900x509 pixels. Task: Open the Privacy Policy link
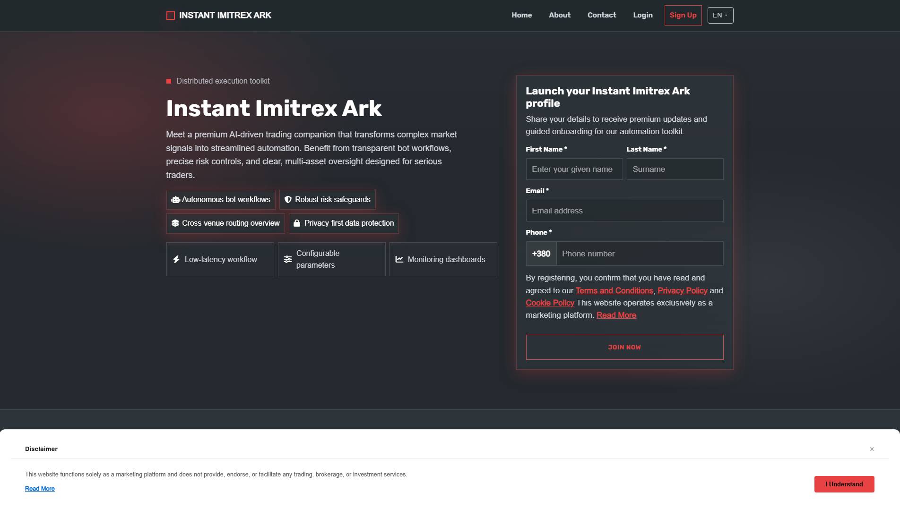[682, 291]
